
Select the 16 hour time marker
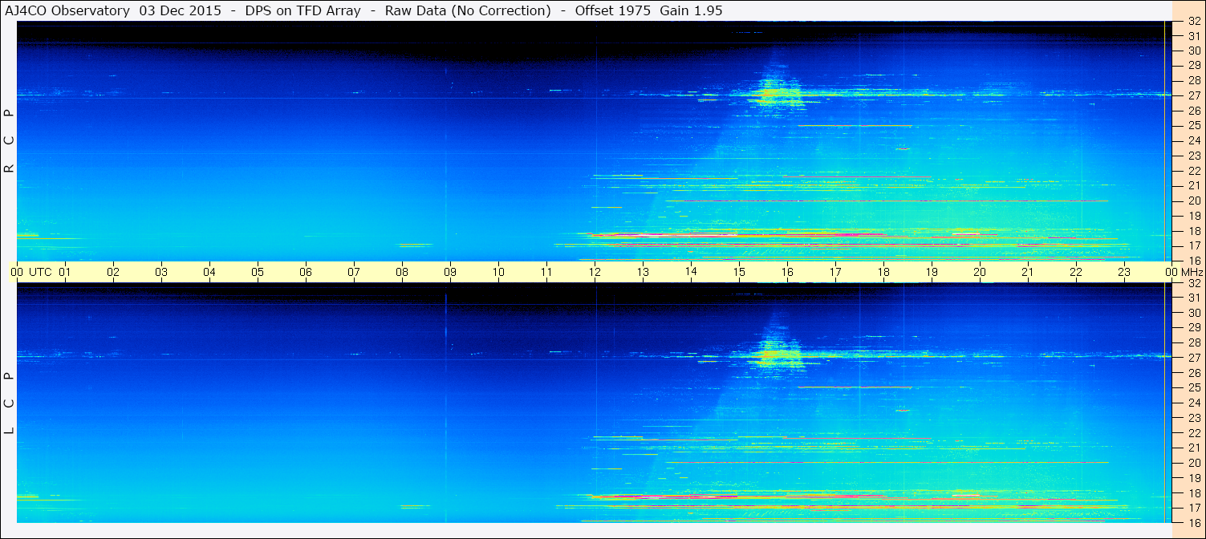pos(787,272)
